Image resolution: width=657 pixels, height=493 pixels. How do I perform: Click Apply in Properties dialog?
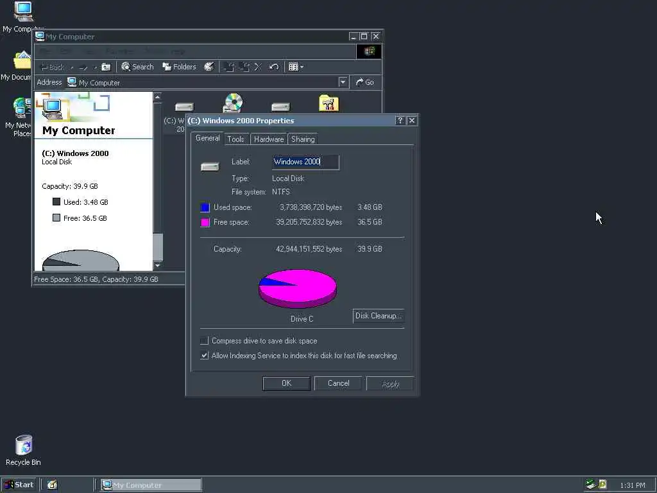point(391,384)
